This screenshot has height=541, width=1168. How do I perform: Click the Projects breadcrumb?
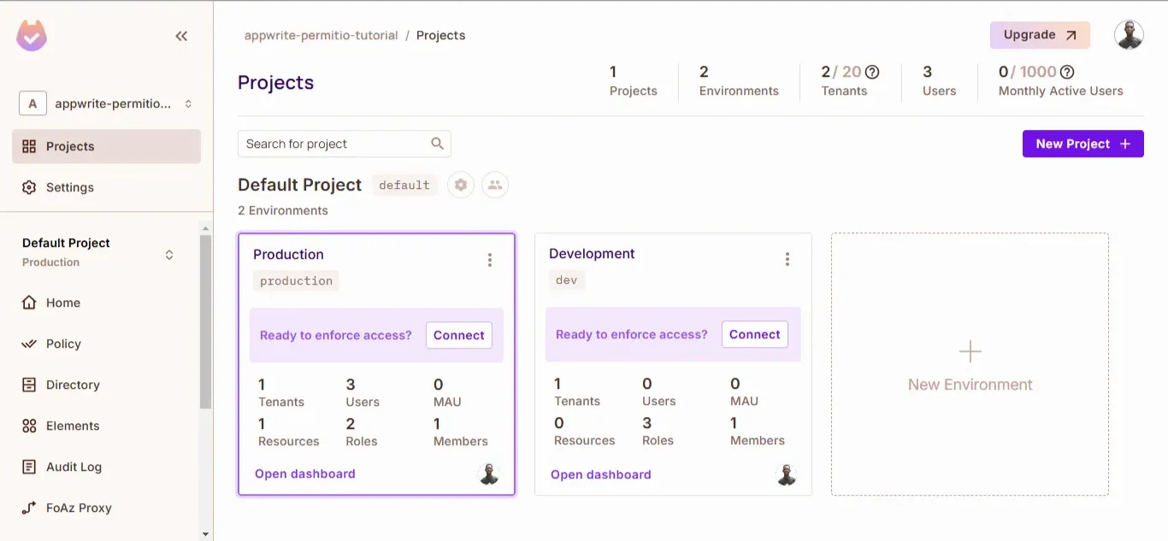click(441, 35)
